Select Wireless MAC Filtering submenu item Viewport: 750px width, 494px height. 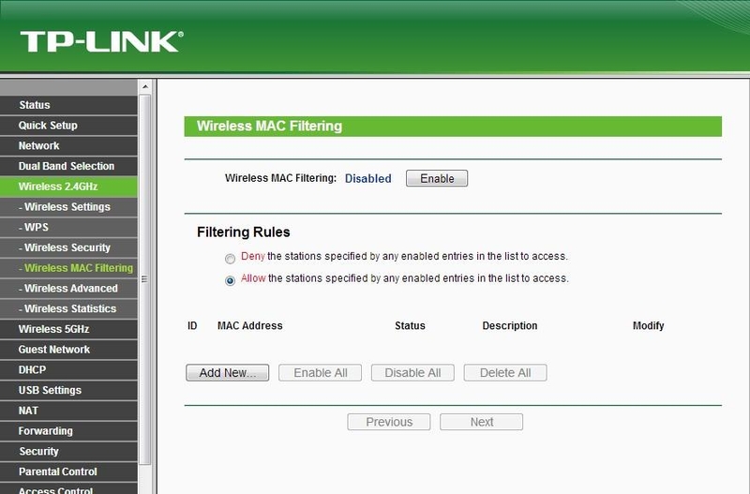pyautogui.click(x=68, y=268)
